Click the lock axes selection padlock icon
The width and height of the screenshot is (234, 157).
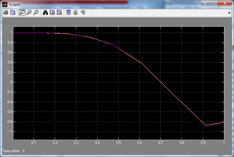(75, 12)
